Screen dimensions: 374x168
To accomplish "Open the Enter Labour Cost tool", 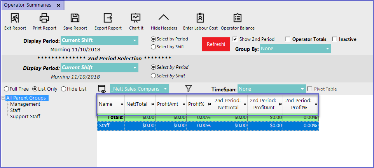I will pos(200,18).
